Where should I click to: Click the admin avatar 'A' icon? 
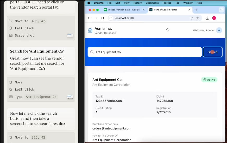(x=219, y=30)
